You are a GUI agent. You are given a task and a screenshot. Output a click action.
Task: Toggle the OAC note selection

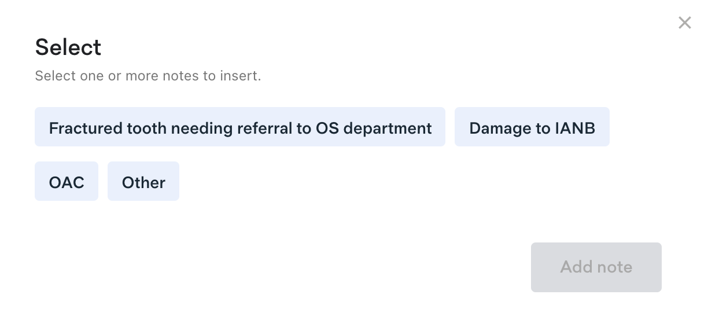[x=67, y=182]
